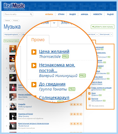Open the Кристальные ветры в твоих волосах link
Viewport: 118px width, 134px height.
point(33,123)
